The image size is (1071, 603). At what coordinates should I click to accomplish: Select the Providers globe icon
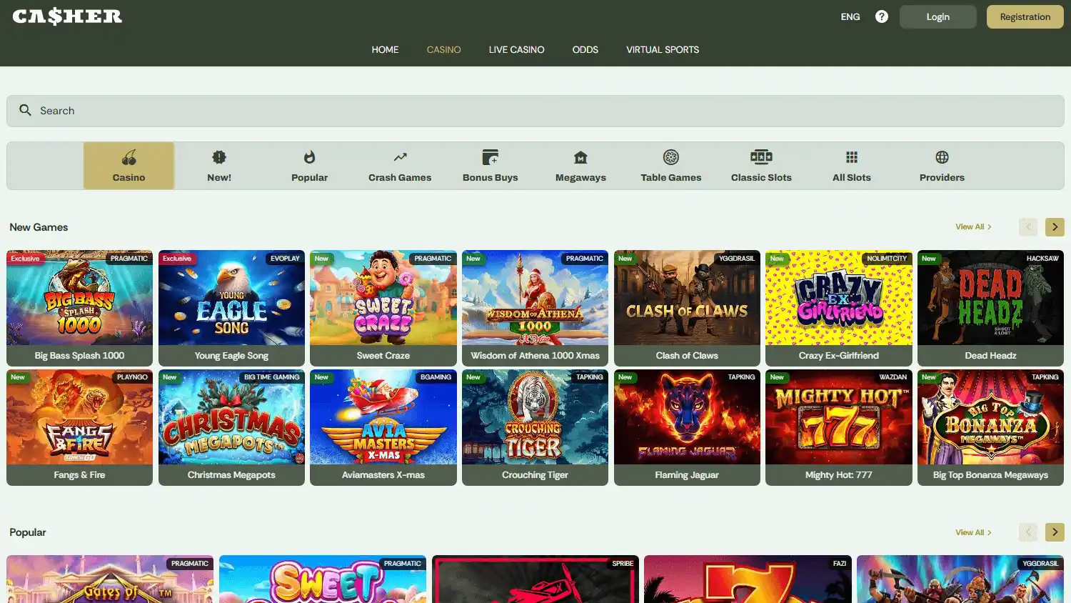pos(942,157)
